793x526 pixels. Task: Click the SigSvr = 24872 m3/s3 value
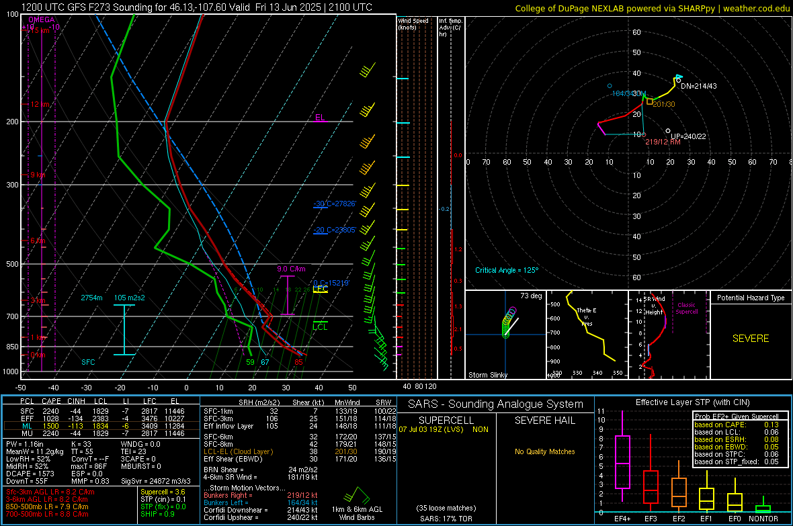point(156,481)
